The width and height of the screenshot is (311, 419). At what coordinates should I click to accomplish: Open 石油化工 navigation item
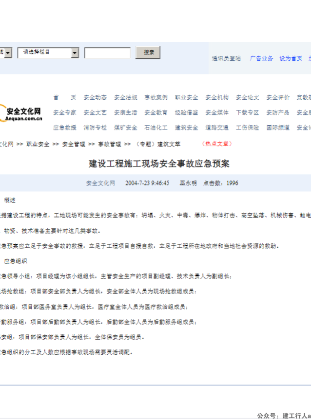[x=156, y=128]
